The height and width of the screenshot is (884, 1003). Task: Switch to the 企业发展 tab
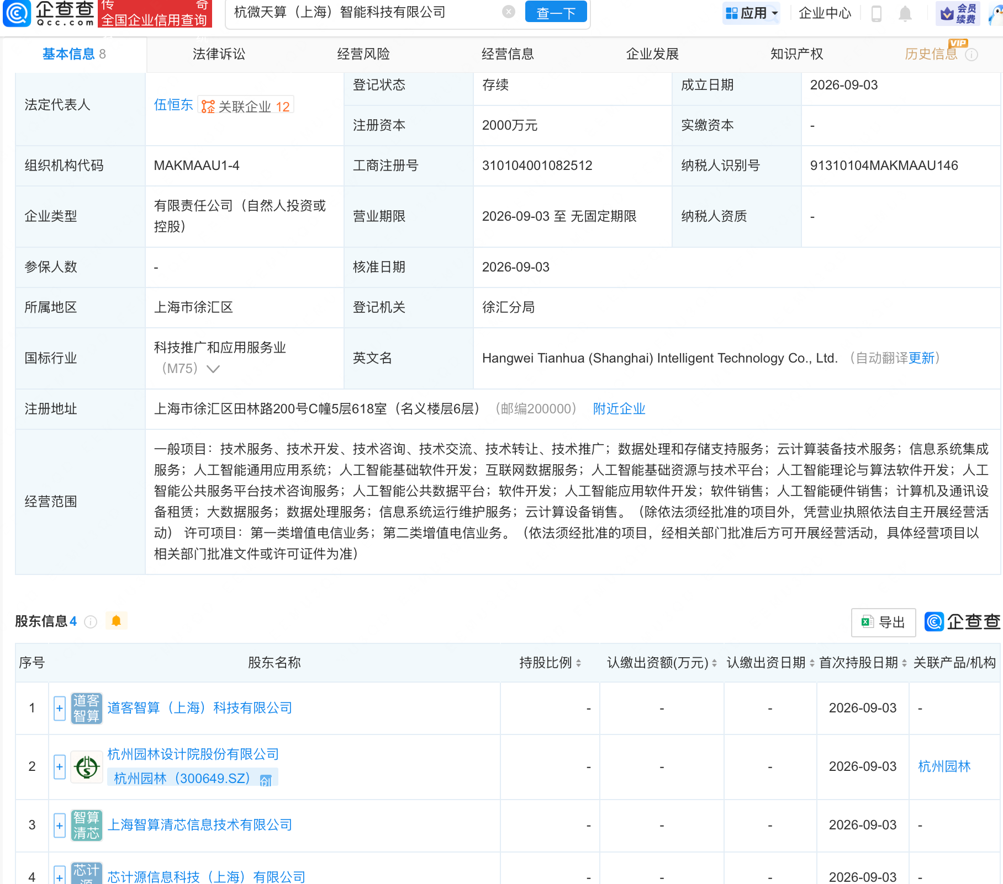(652, 54)
